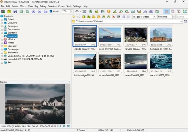188x132 pixels.
Task: Delete the selected file with the red X
Action: click(x=114, y=17)
